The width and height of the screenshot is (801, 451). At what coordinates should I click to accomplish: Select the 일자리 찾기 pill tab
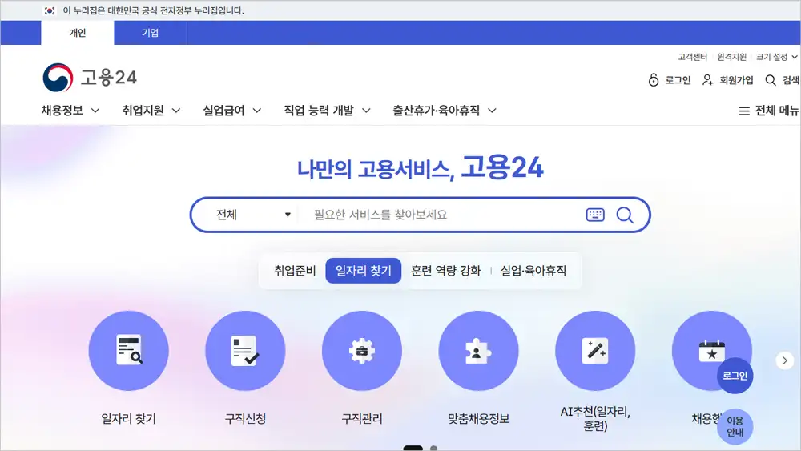coord(363,271)
